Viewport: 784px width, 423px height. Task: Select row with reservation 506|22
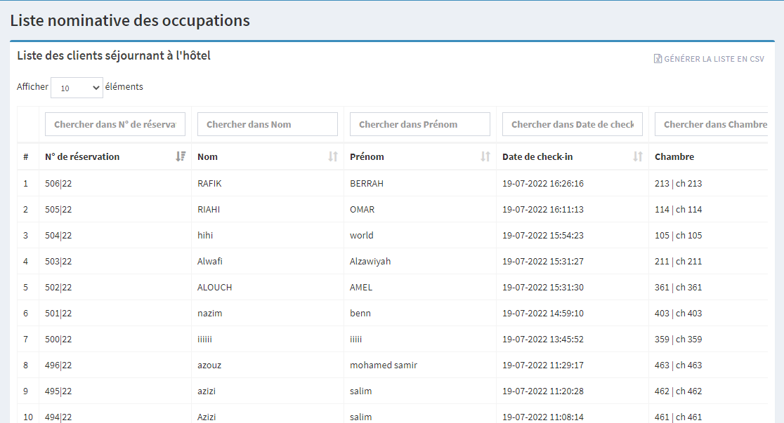tap(58, 184)
